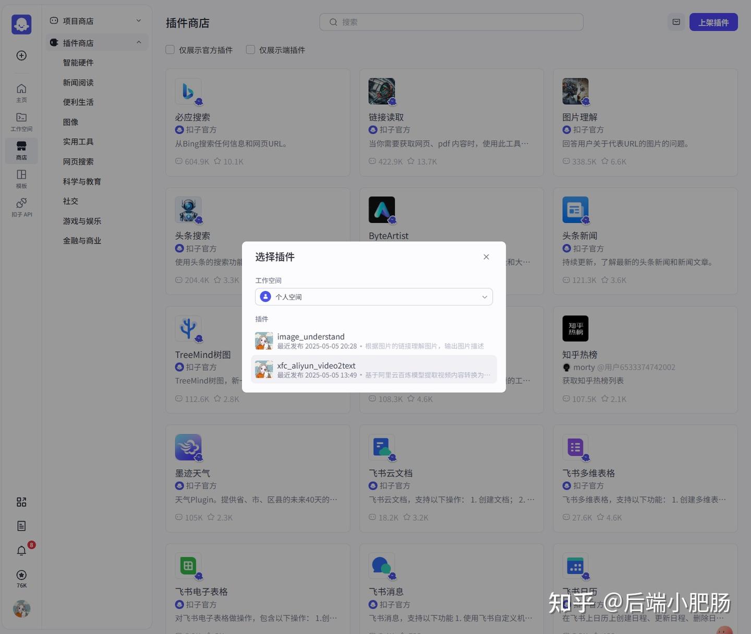Click the 飞书云文档 plugin icon
This screenshot has width=751, height=634.
point(382,447)
